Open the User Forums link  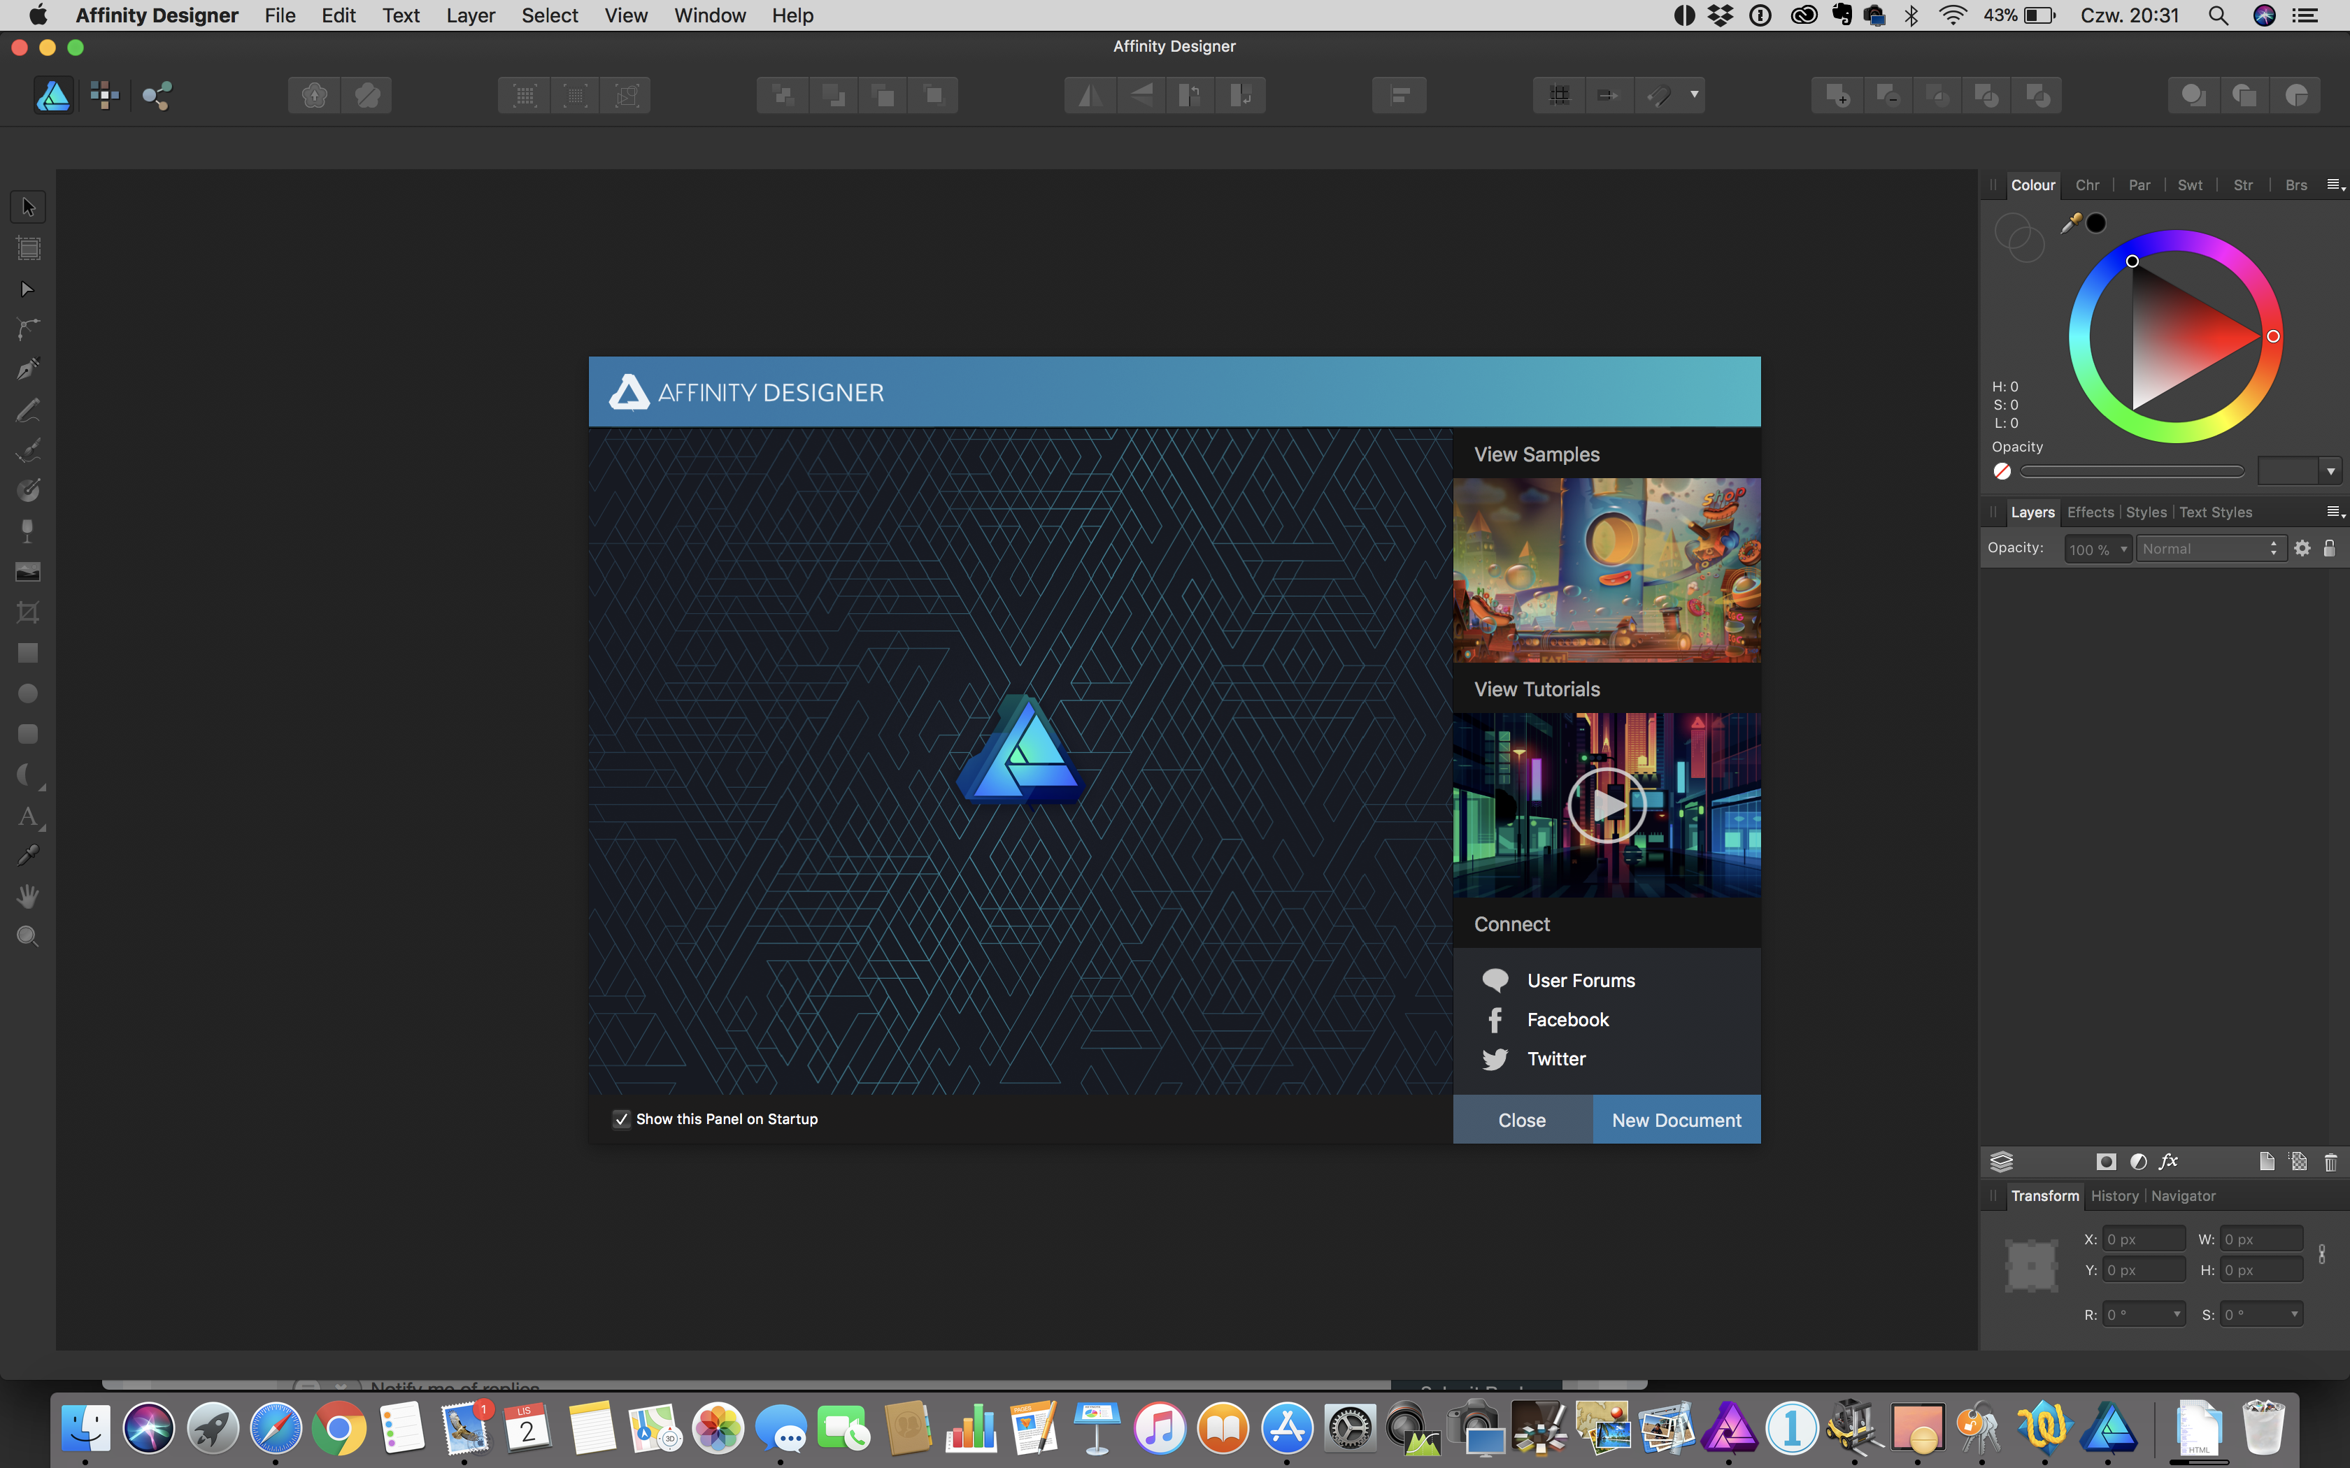click(x=1580, y=981)
